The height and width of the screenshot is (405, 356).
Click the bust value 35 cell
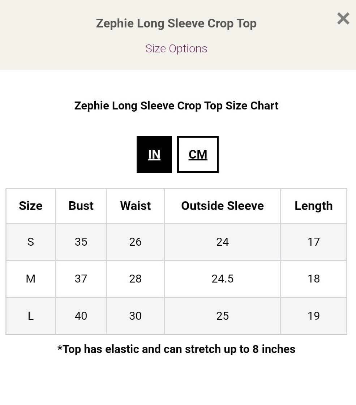pyautogui.click(x=81, y=242)
